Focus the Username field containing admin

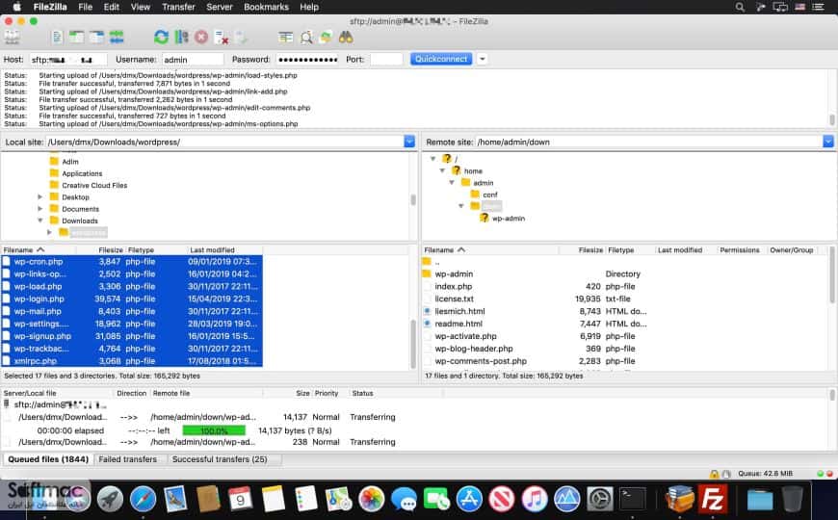193,60
